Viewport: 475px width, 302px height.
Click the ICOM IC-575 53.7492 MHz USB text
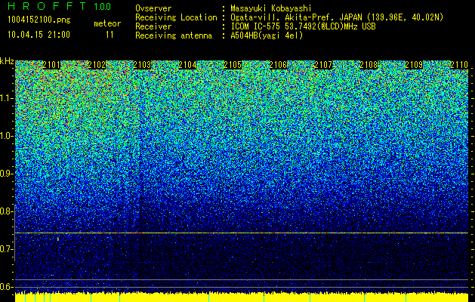(303, 26)
